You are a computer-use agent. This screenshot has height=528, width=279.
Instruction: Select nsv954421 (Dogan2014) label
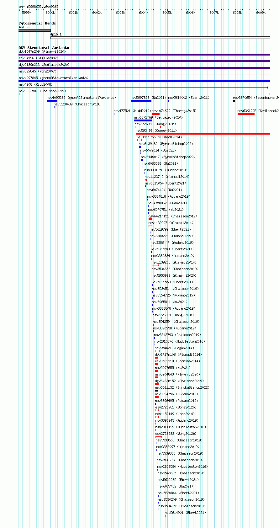(x=174, y=348)
